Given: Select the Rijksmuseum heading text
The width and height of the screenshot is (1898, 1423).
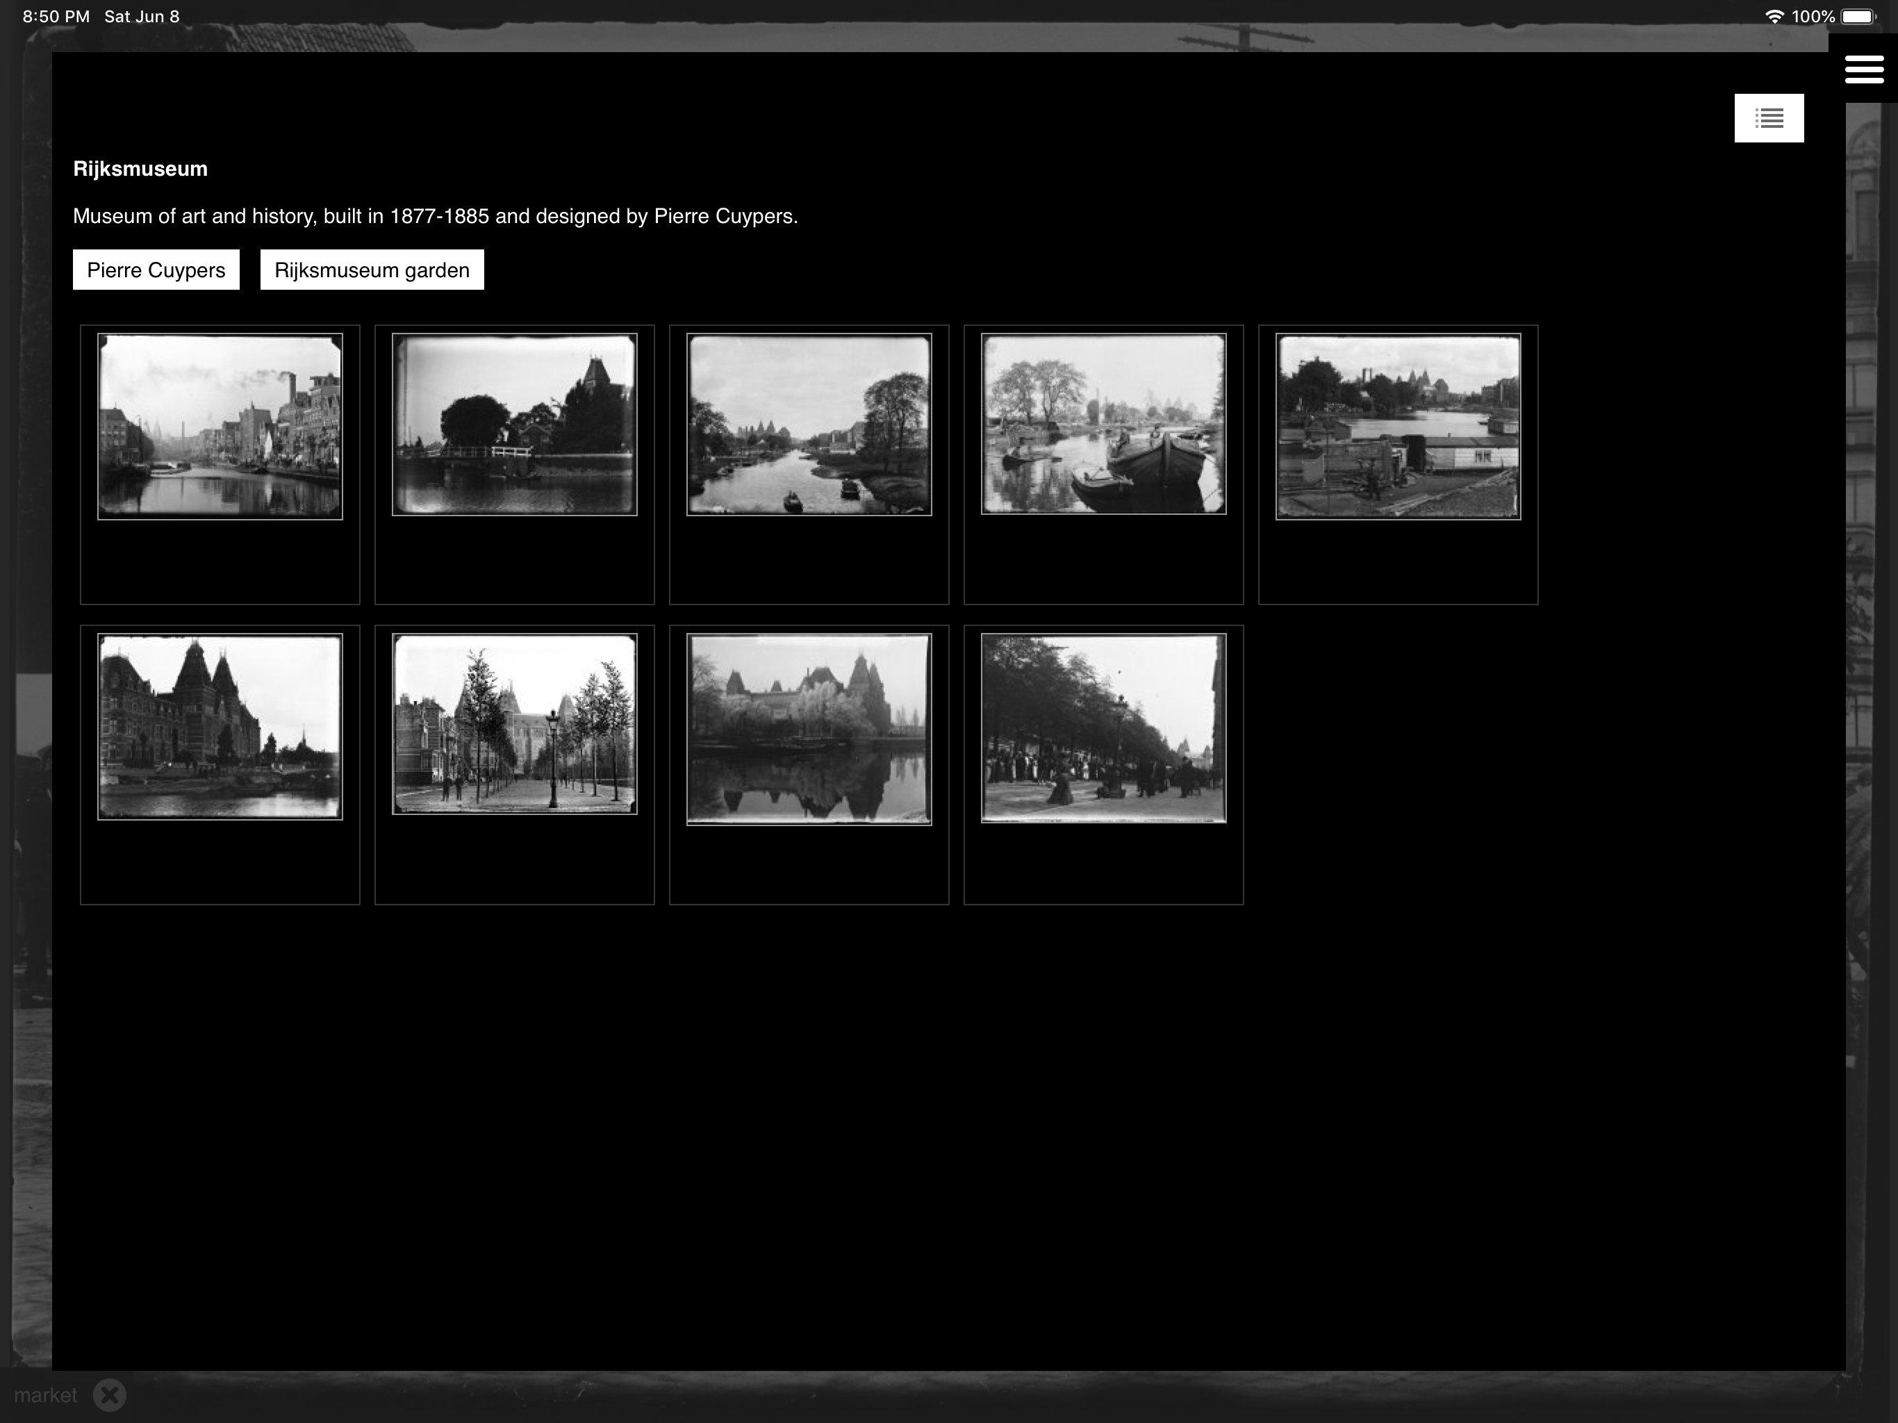Looking at the screenshot, I should pyautogui.click(x=141, y=169).
